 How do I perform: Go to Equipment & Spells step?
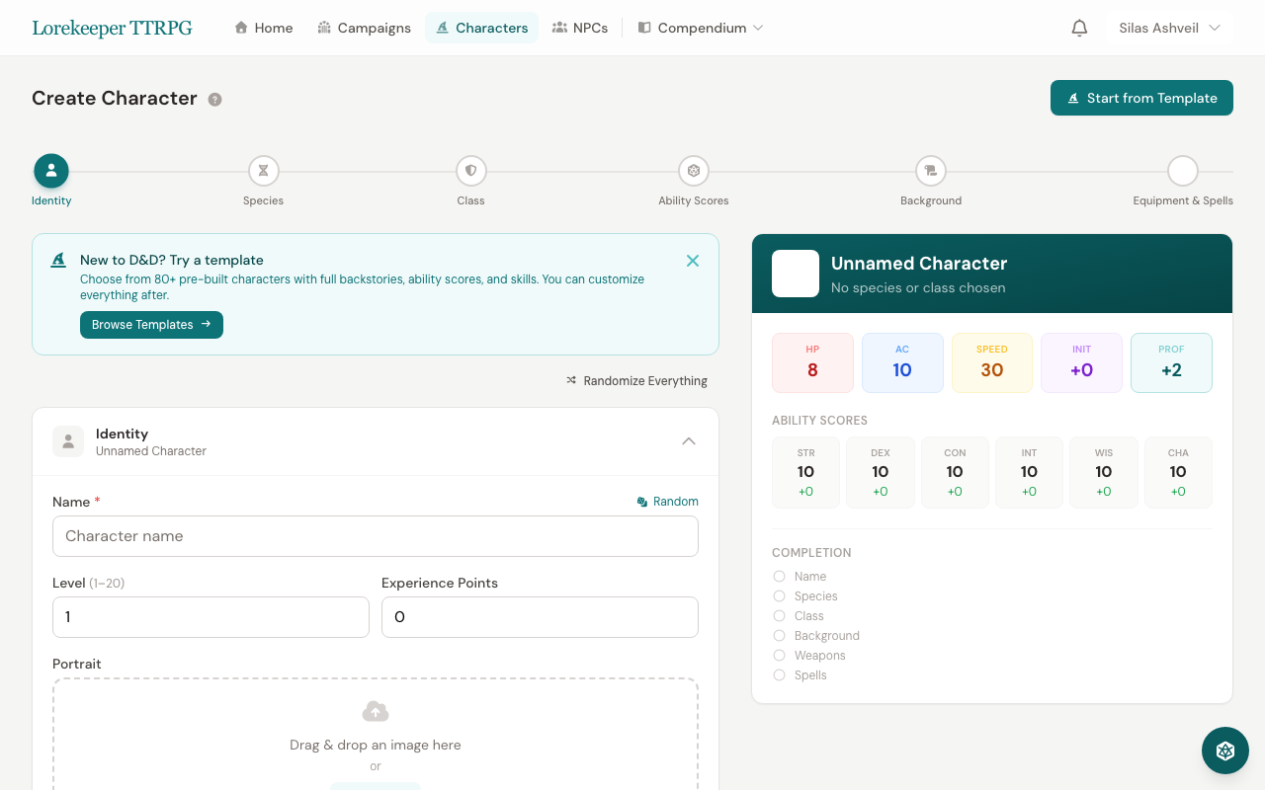point(1182,171)
